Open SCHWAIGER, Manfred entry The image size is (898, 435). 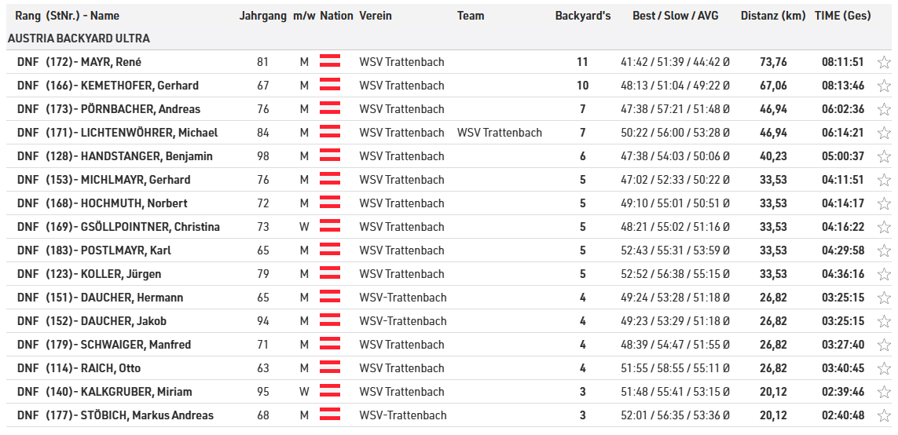pyautogui.click(x=136, y=345)
